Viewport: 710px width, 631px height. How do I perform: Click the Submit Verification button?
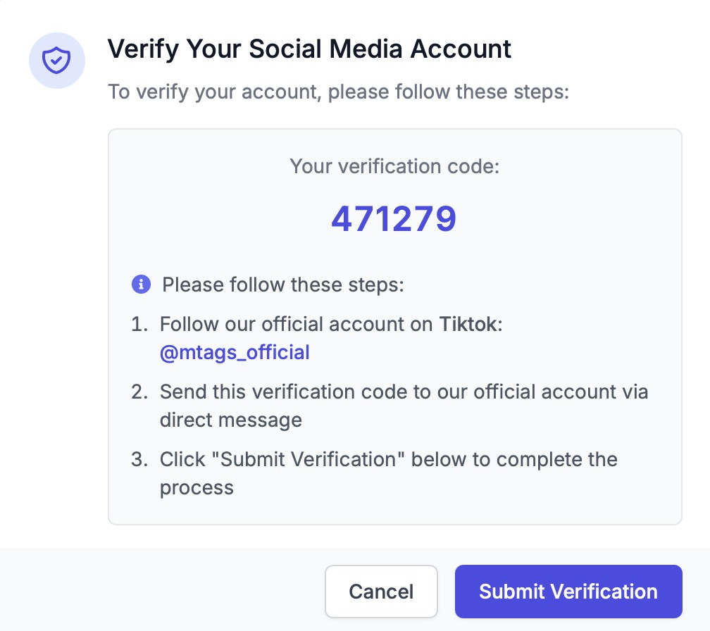click(568, 591)
